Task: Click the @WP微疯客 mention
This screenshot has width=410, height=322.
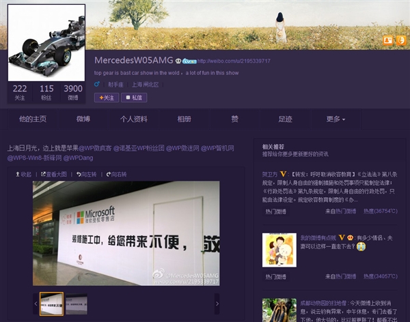Action: (x=95, y=148)
